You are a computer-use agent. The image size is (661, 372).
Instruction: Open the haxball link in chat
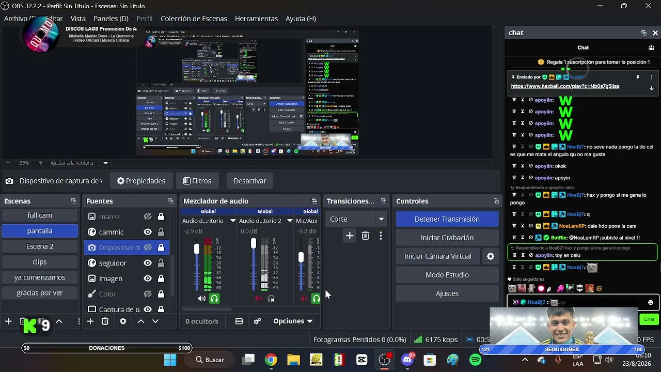[565, 86]
